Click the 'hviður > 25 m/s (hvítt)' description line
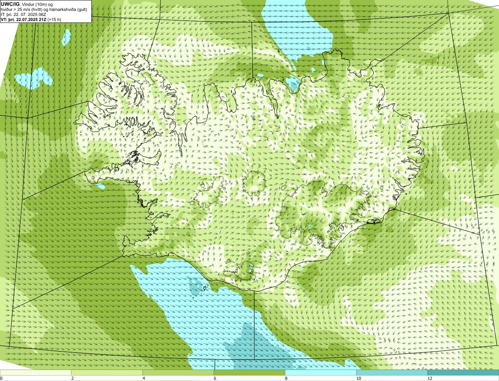Viewport: 499px width, 381px height. [x=44, y=9]
